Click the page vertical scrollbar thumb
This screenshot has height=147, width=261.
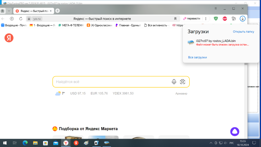click(x=246, y=64)
